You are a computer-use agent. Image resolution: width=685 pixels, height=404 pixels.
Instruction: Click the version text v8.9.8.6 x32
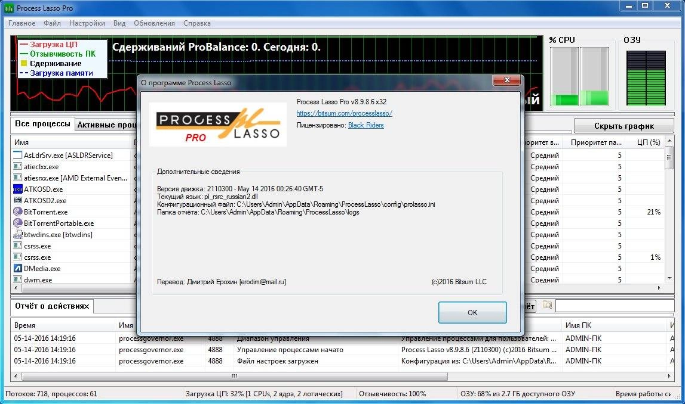click(x=341, y=101)
